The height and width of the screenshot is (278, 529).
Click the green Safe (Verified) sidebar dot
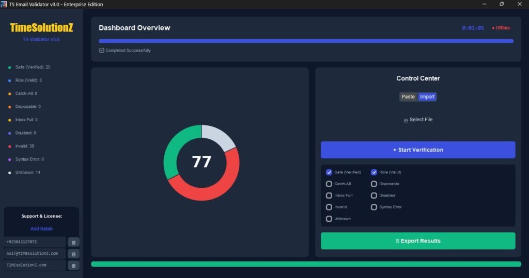9,68
